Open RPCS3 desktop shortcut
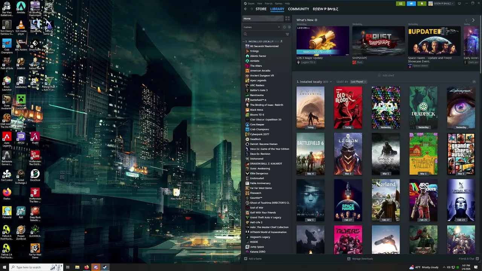The height and width of the screenshot is (271, 482). 21,139
